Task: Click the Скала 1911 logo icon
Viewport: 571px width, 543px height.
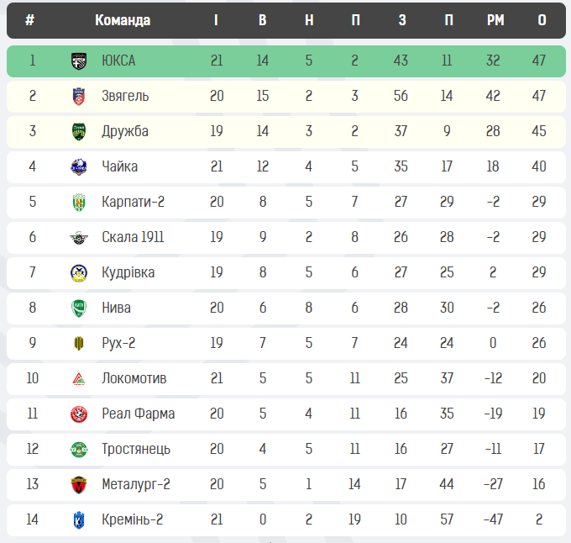Action: coord(78,237)
